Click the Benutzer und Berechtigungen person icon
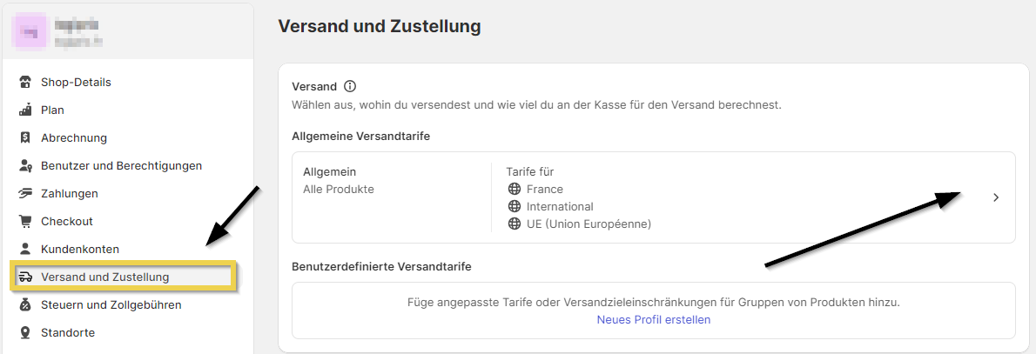This screenshot has height=354, width=1036. (24, 166)
